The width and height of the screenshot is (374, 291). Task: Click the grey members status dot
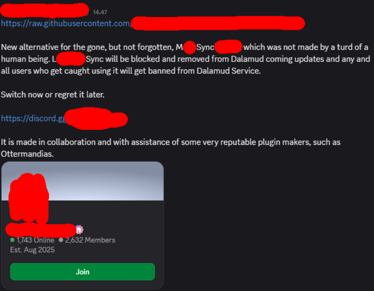point(61,240)
